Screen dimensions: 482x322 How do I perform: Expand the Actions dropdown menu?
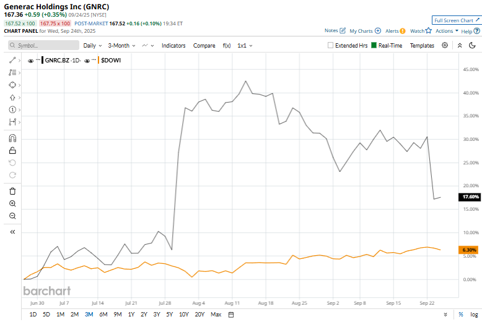[x=447, y=31]
